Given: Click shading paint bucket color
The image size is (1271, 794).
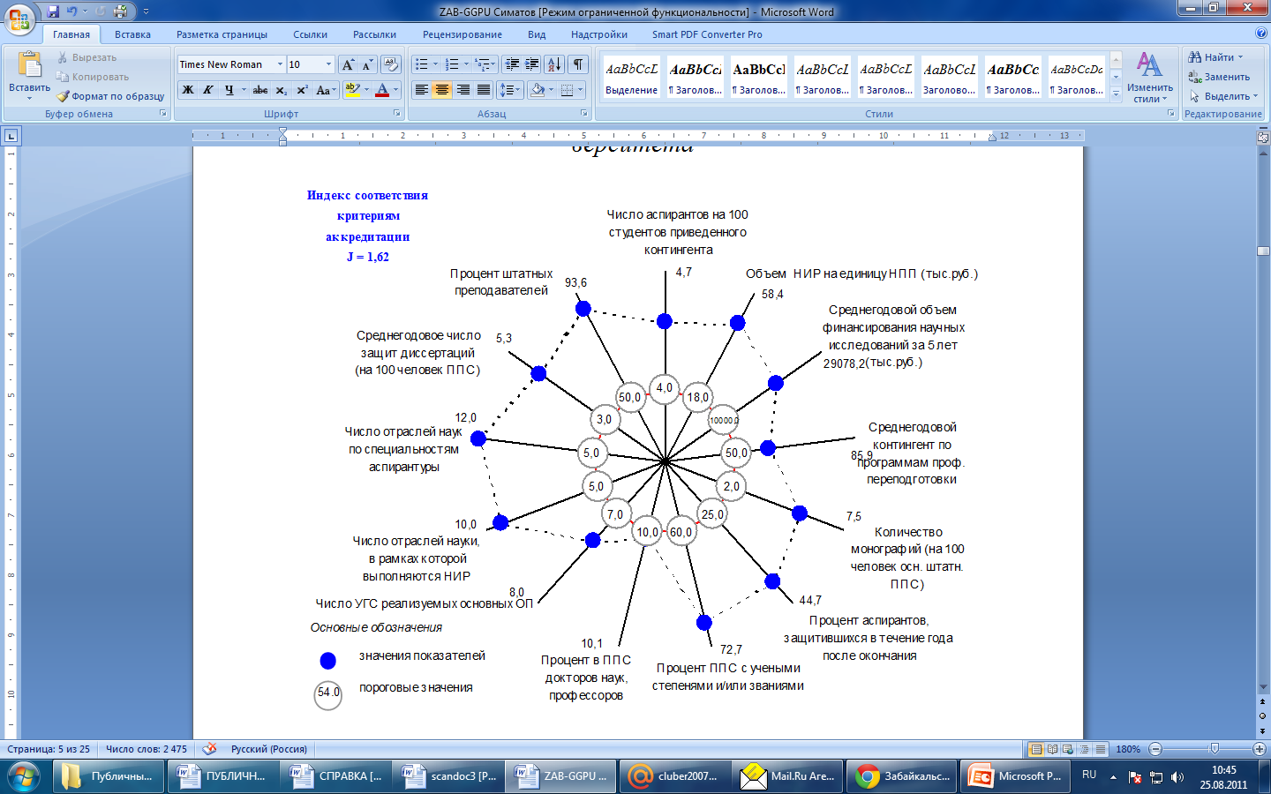Looking at the screenshot, I should click(538, 90).
